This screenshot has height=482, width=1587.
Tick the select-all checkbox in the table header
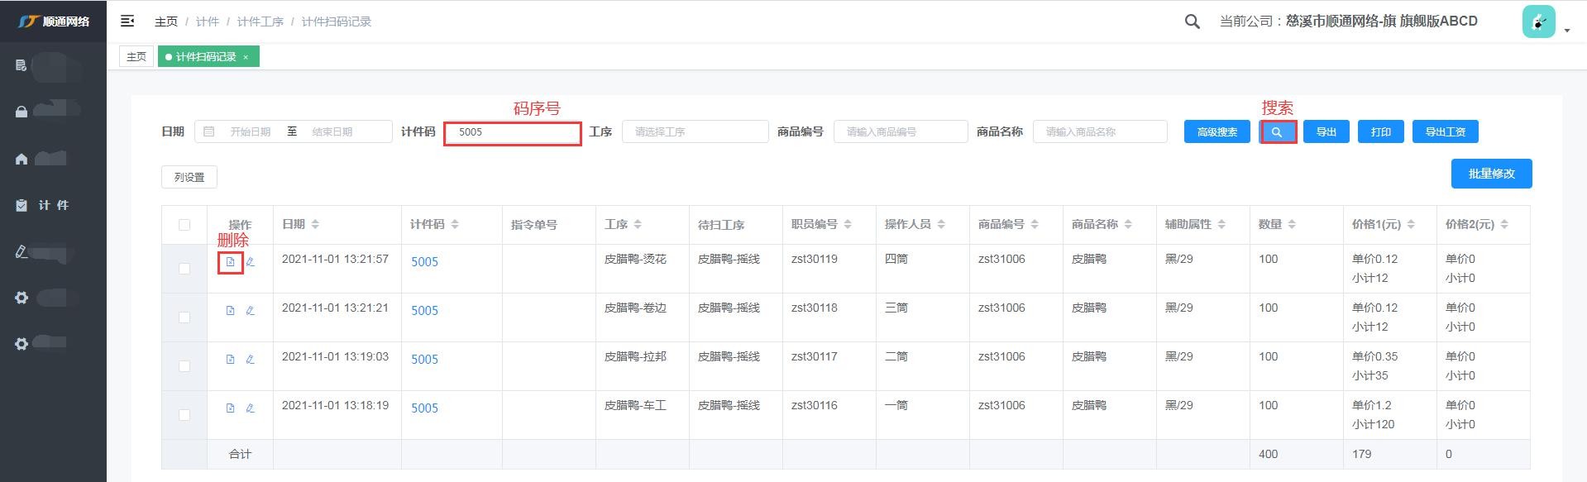point(184,225)
